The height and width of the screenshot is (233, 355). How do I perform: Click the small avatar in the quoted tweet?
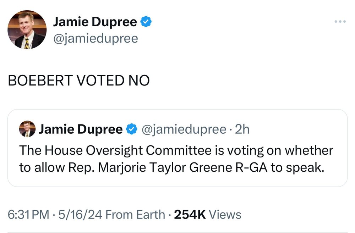point(27,129)
